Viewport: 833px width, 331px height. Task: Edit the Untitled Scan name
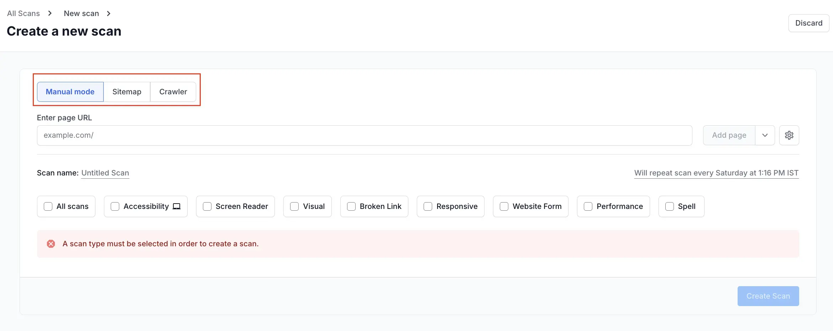click(105, 173)
